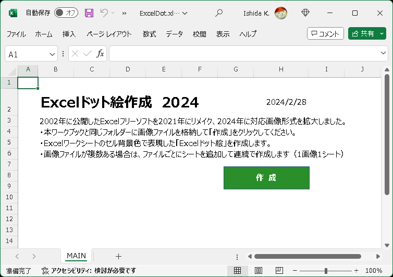The image size is (393, 277).
Task: Open the ページ レイアウト tab
Action: [109, 34]
